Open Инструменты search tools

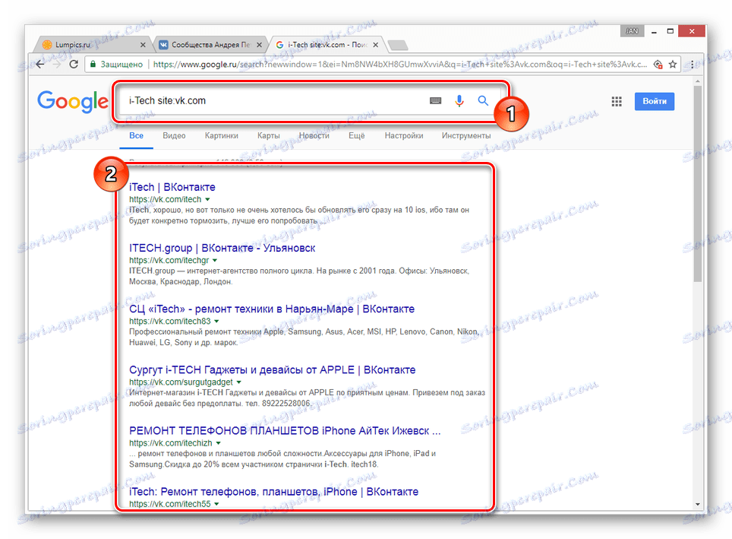pyautogui.click(x=466, y=135)
